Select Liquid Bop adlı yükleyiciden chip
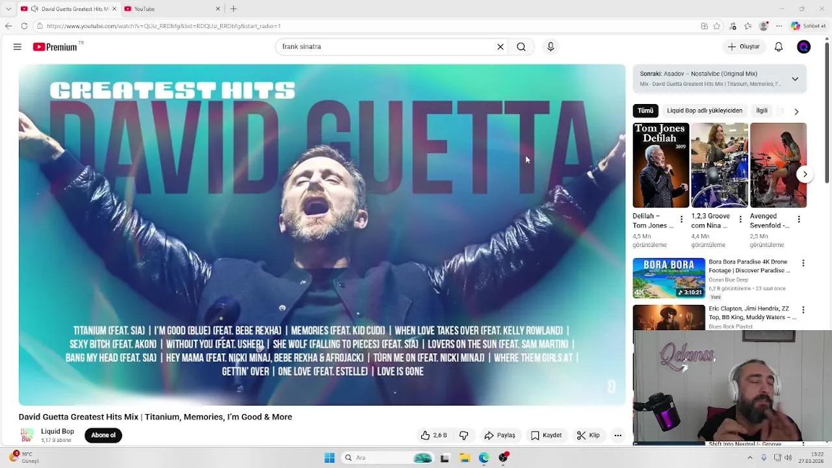The width and height of the screenshot is (832, 468). (x=705, y=110)
